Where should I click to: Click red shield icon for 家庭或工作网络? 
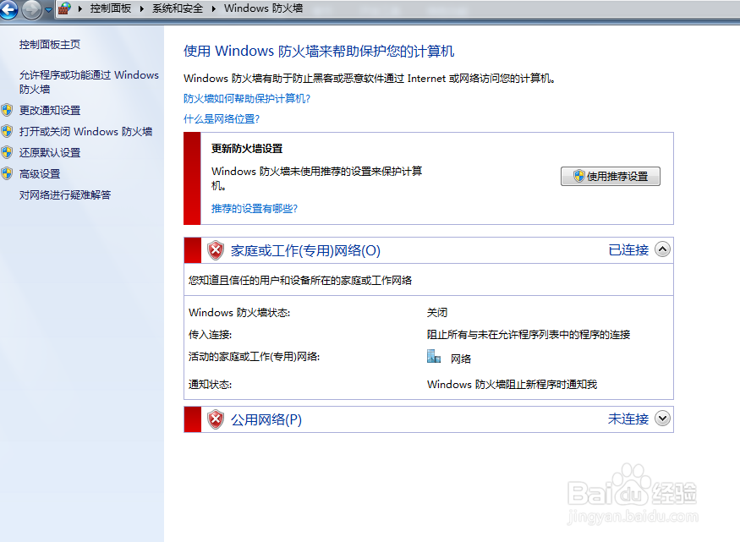pos(216,250)
